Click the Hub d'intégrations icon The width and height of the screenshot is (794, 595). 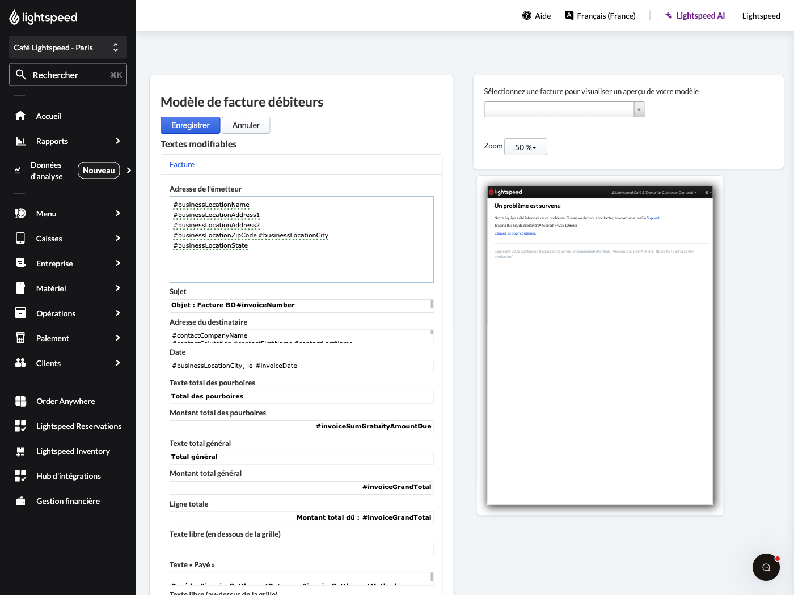[x=20, y=476]
